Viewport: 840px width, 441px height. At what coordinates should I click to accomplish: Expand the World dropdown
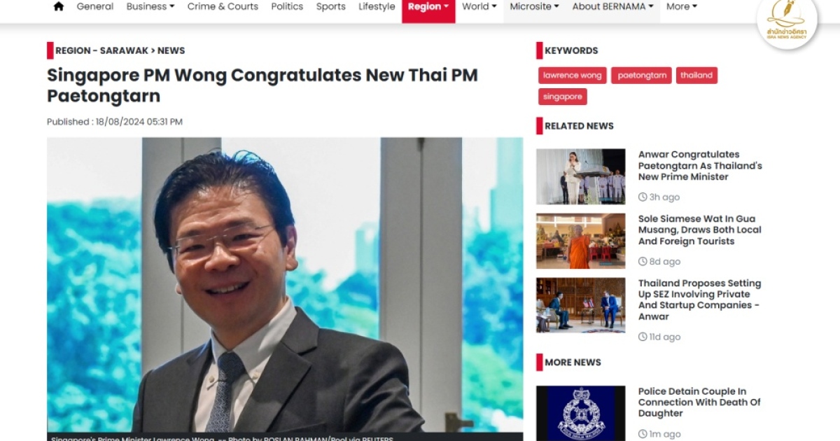coord(479,6)
